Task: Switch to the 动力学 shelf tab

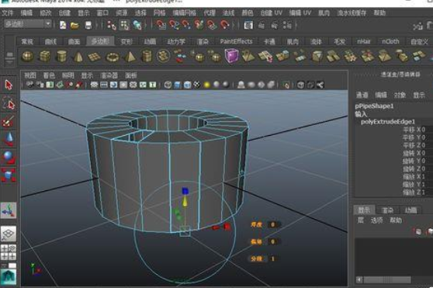Action: [x=176, y=41]
